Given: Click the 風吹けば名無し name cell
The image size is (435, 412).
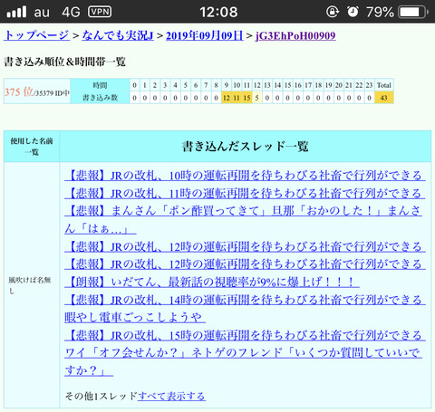Looking at the screenshot, I should [x=32, y=285].
